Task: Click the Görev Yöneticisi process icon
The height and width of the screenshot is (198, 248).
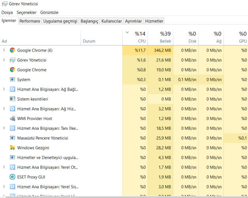Action: point(13,60)
